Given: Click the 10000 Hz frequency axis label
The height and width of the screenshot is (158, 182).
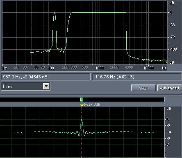Looking at the screenshot, I should point(148,68).
